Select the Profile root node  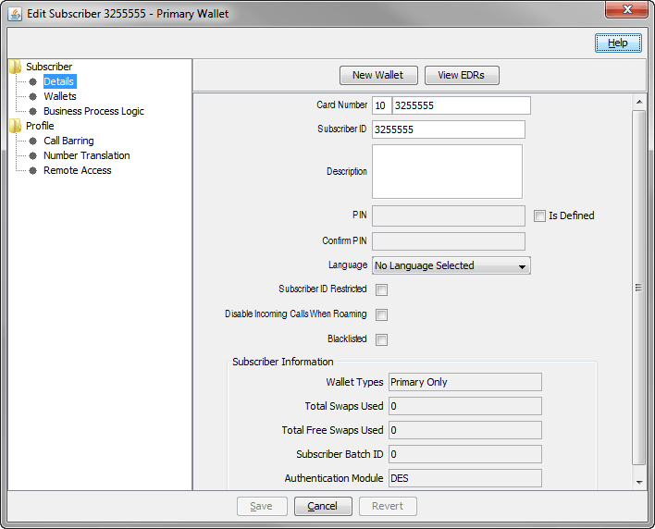[x=40, y=126]
